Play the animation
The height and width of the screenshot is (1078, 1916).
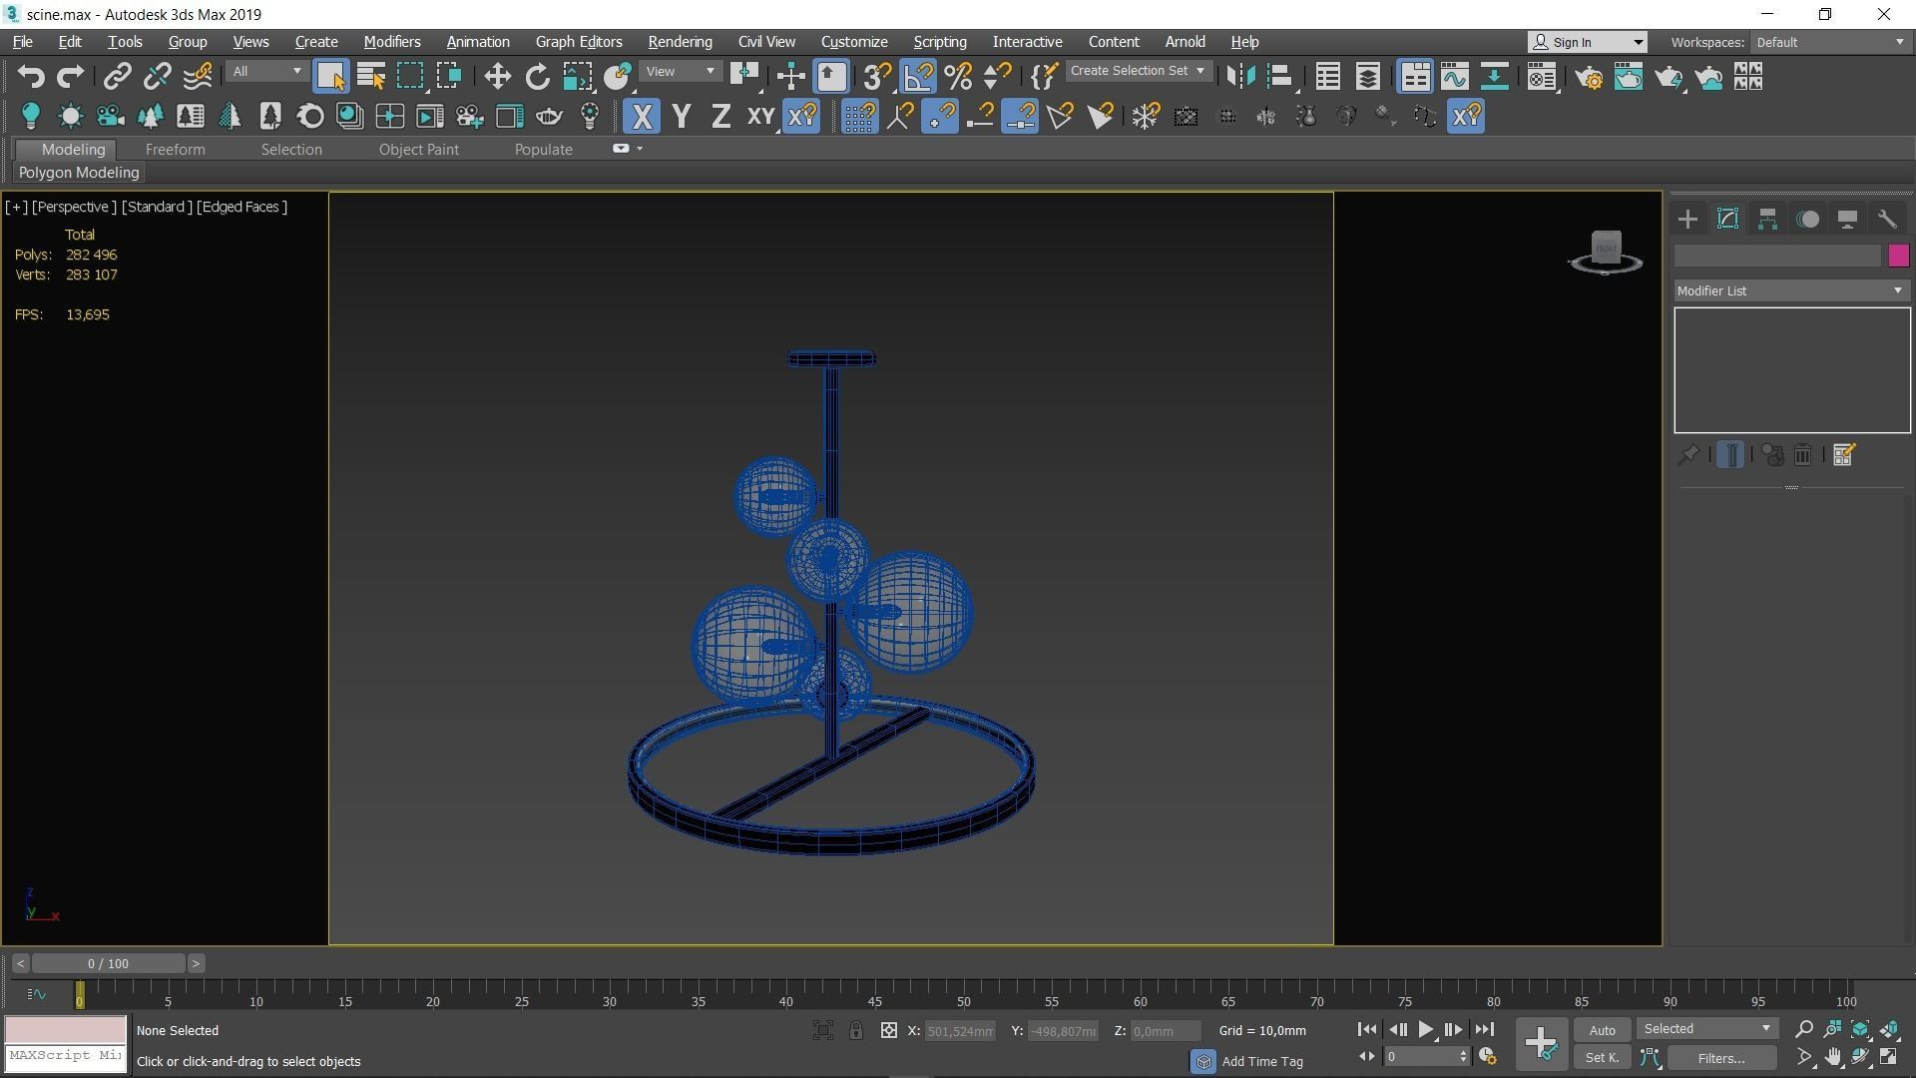pos(1425,1029)
